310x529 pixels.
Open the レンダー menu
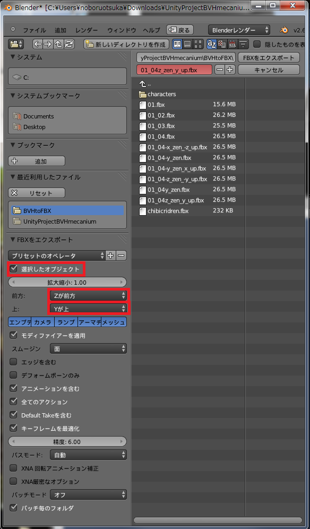(88, 30)
